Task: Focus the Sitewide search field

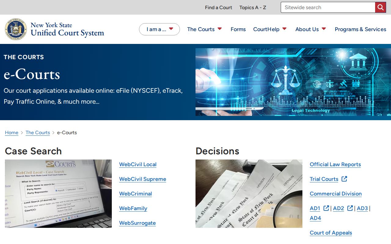Action: click(x=328, y=7)
